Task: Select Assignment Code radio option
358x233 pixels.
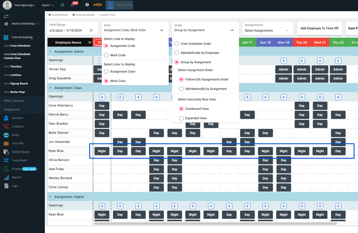Action: click(x=106, y=46)
